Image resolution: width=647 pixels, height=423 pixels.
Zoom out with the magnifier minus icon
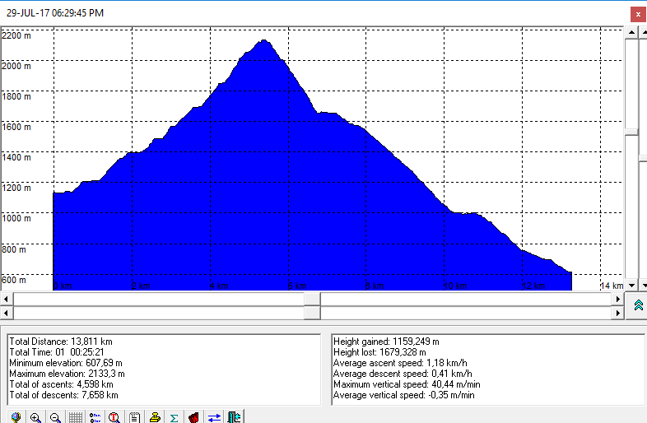55,417
